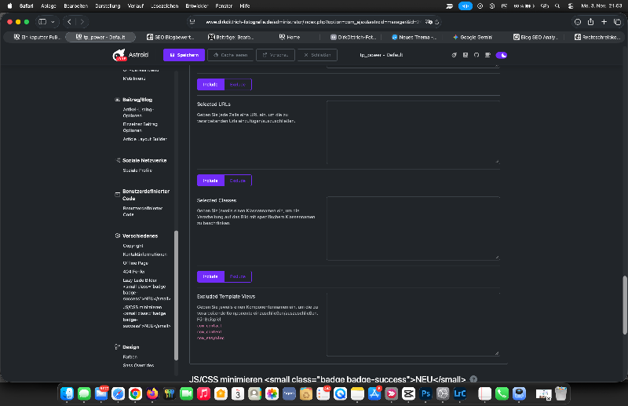628x406 pixels.
Task: Click the Astroid logo icon
Action: (118, 55)
